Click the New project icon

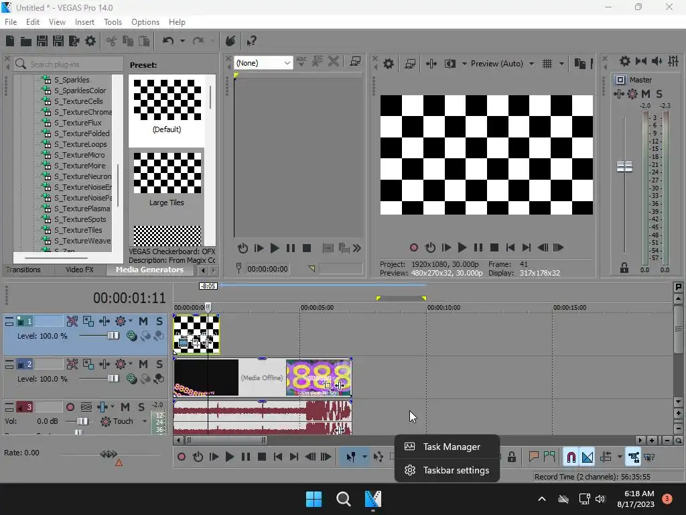(10, 41)
